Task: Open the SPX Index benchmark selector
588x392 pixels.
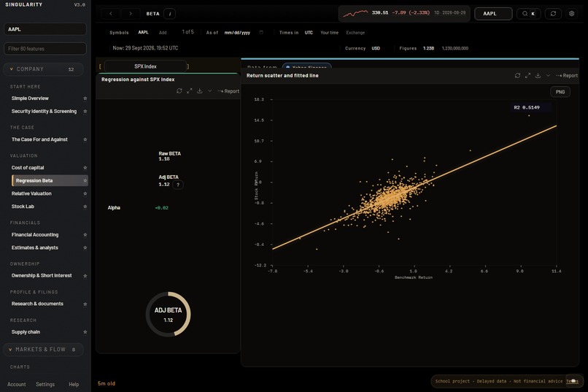Action: (x=145, y=66)
